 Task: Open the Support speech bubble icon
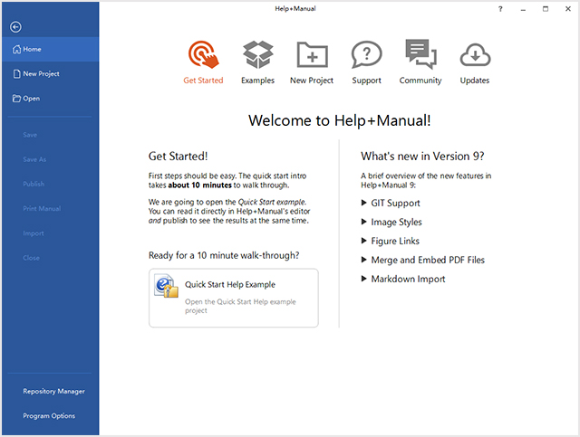tap(366, 54)
